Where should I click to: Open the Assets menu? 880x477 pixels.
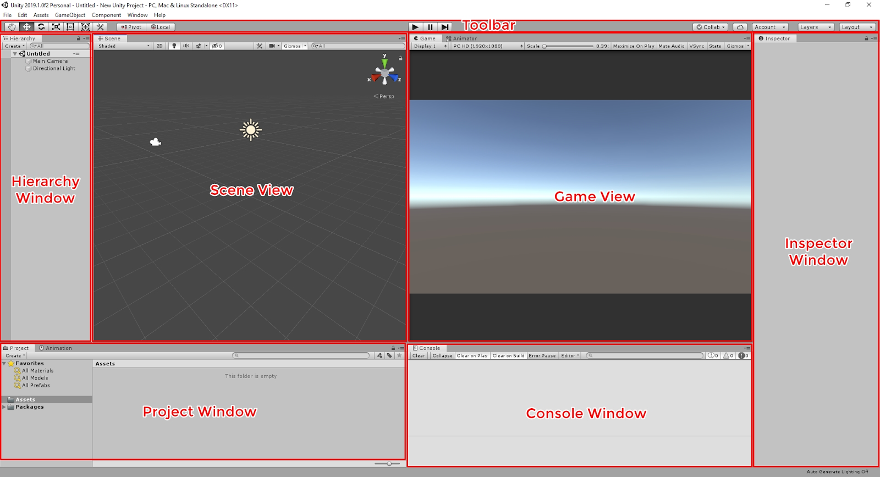[x=41, y=15]
